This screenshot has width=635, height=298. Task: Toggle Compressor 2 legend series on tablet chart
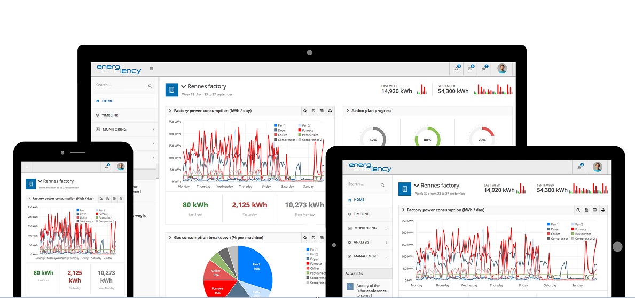point(583,239)
